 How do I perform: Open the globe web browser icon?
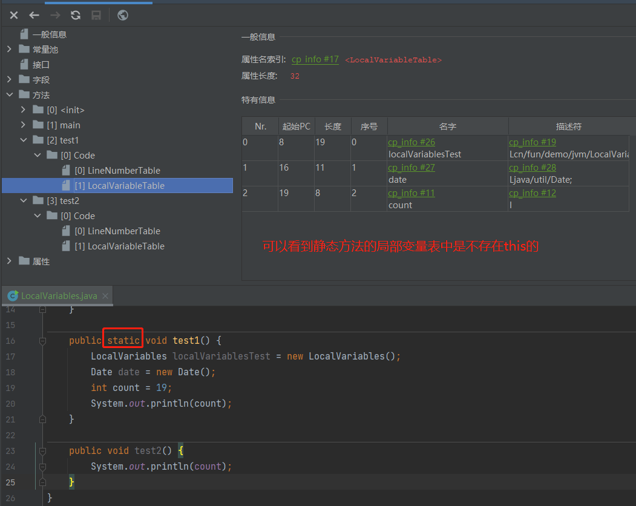[x=123, y=15]
